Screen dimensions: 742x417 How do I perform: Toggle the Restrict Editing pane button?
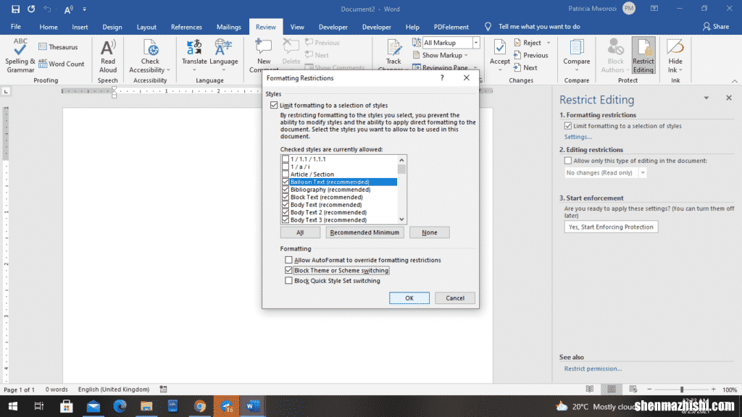(x=643, y=56)
